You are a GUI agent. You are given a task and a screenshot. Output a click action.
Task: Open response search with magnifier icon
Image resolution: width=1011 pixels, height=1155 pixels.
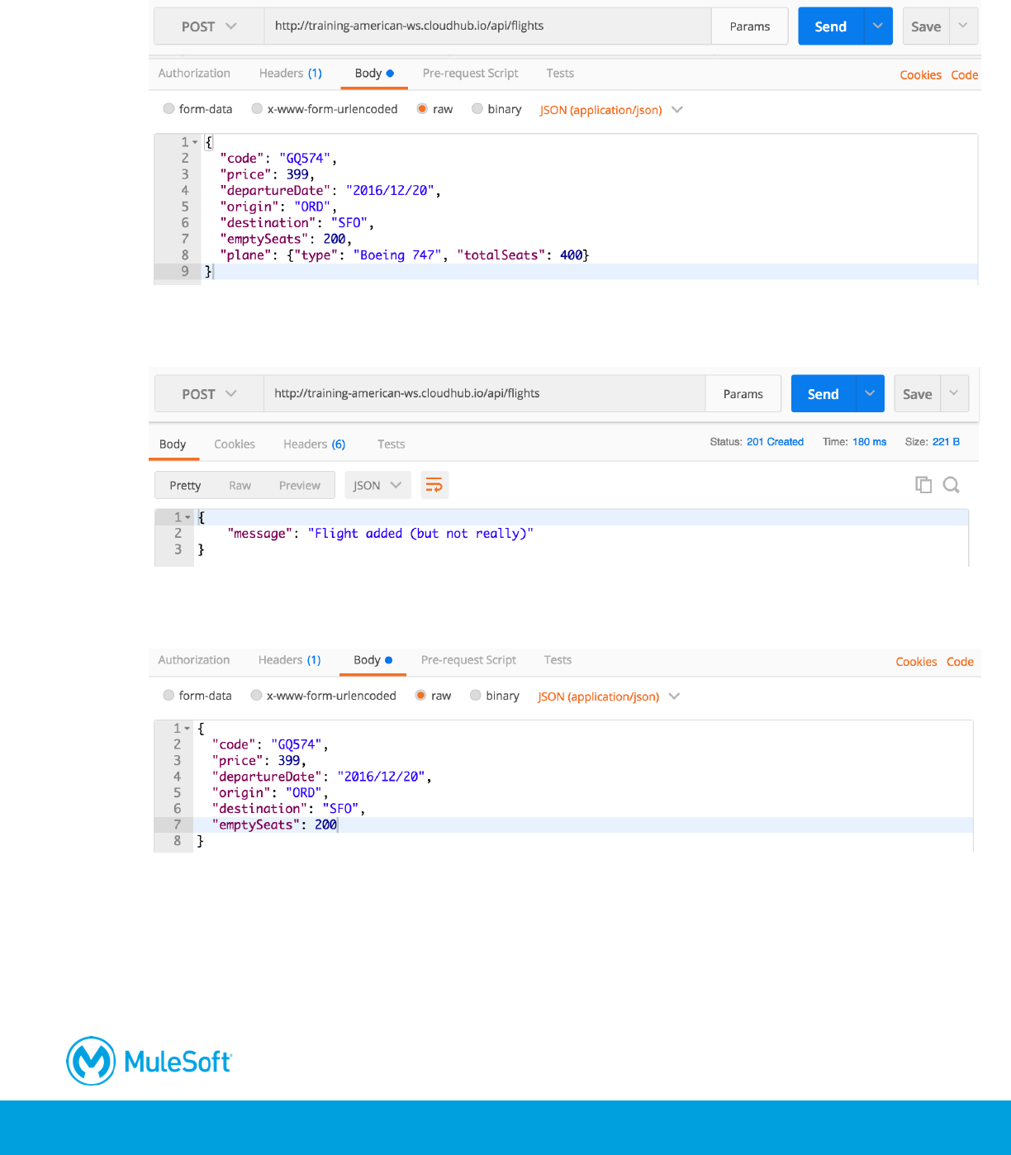tap(951, 485)
